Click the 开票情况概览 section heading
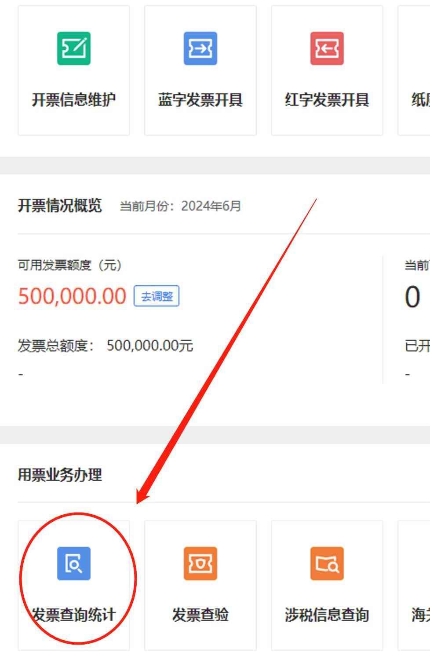Screen dimensions: 430x660 pyautogui.click(x=60, y=206)
